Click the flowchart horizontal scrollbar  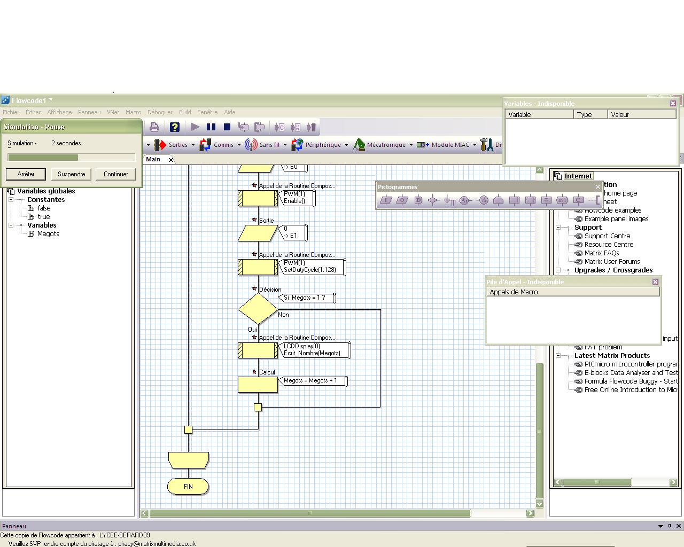(x=337, y=513)
